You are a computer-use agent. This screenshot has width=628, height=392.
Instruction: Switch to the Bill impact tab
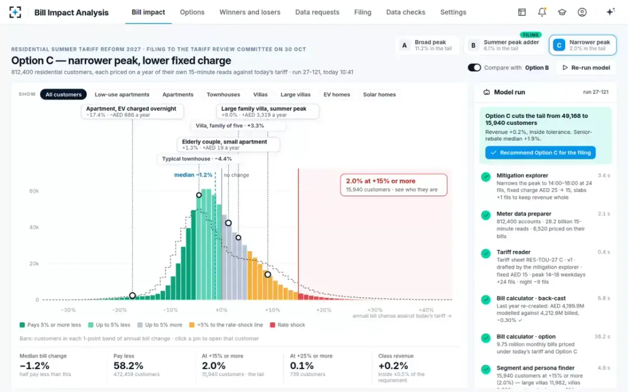click(148, 12)
